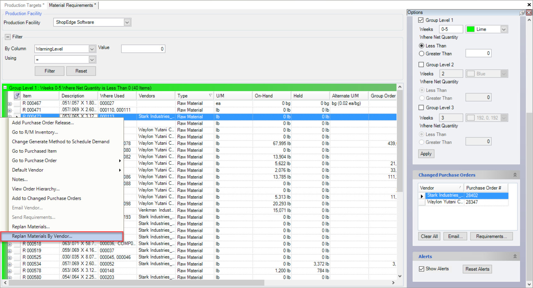This screenshot has width=533, height=288.
Task: Click the Where Used column header
Action: point(117,96)
